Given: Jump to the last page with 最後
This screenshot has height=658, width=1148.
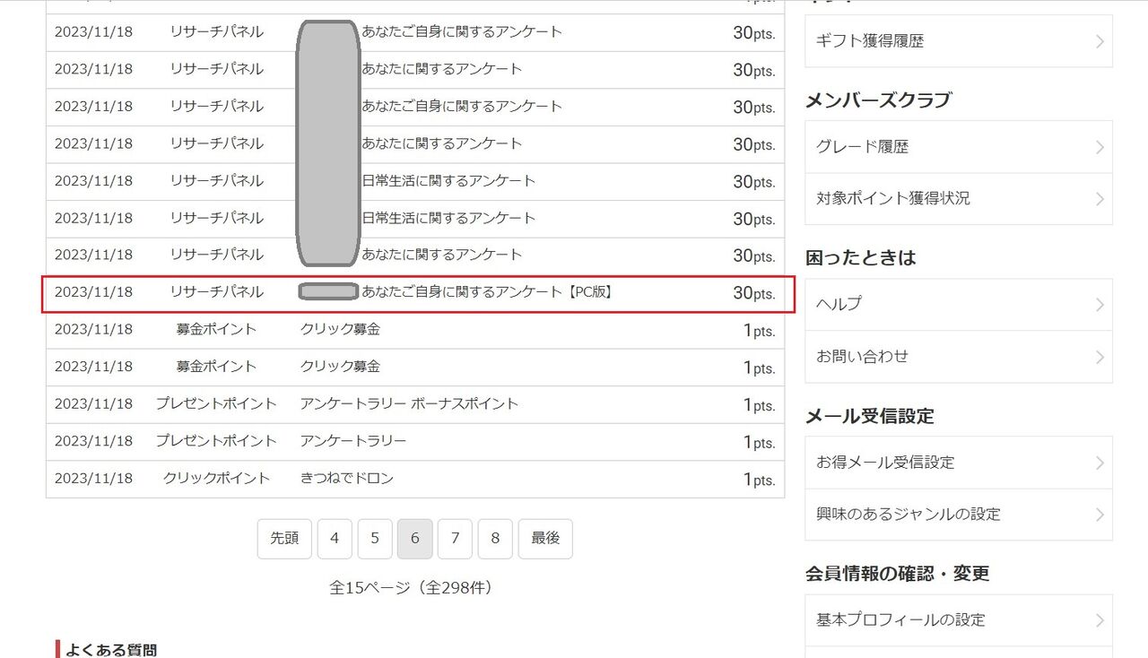Looking at the screenshot, I should coord(545,539).
